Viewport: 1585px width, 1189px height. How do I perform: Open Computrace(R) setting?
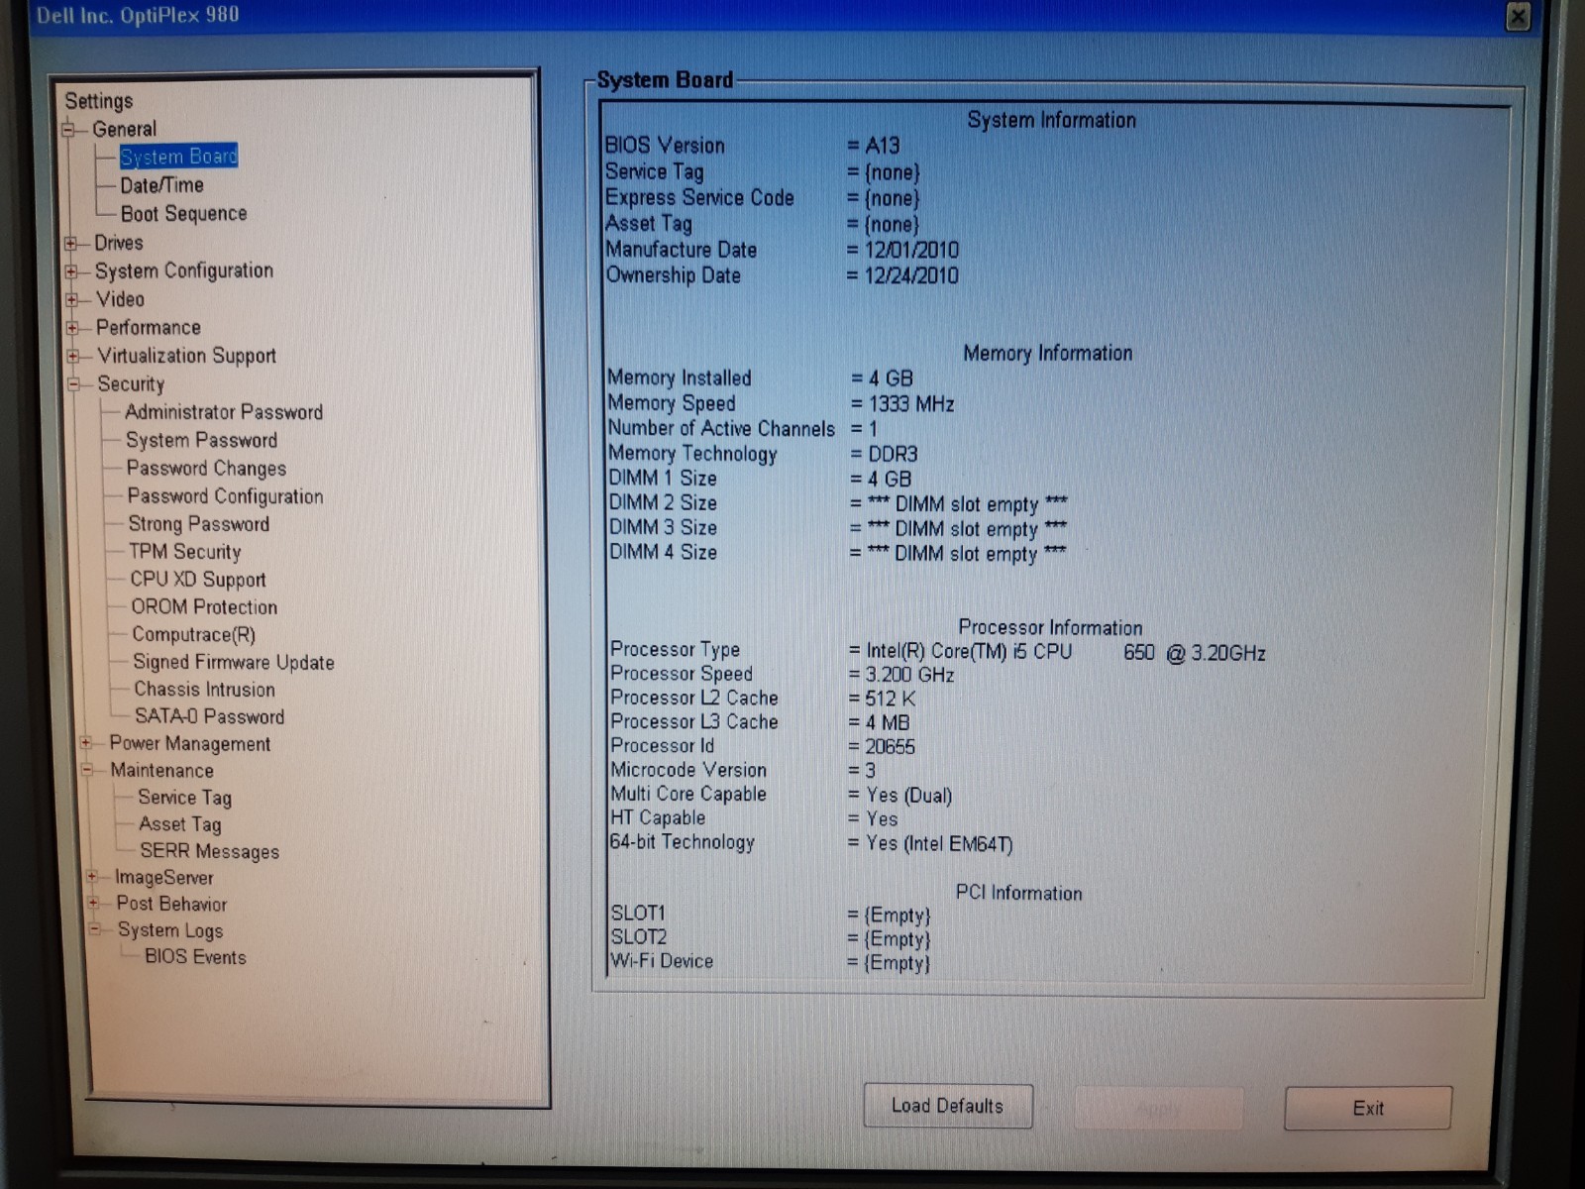tap(194, 635)
